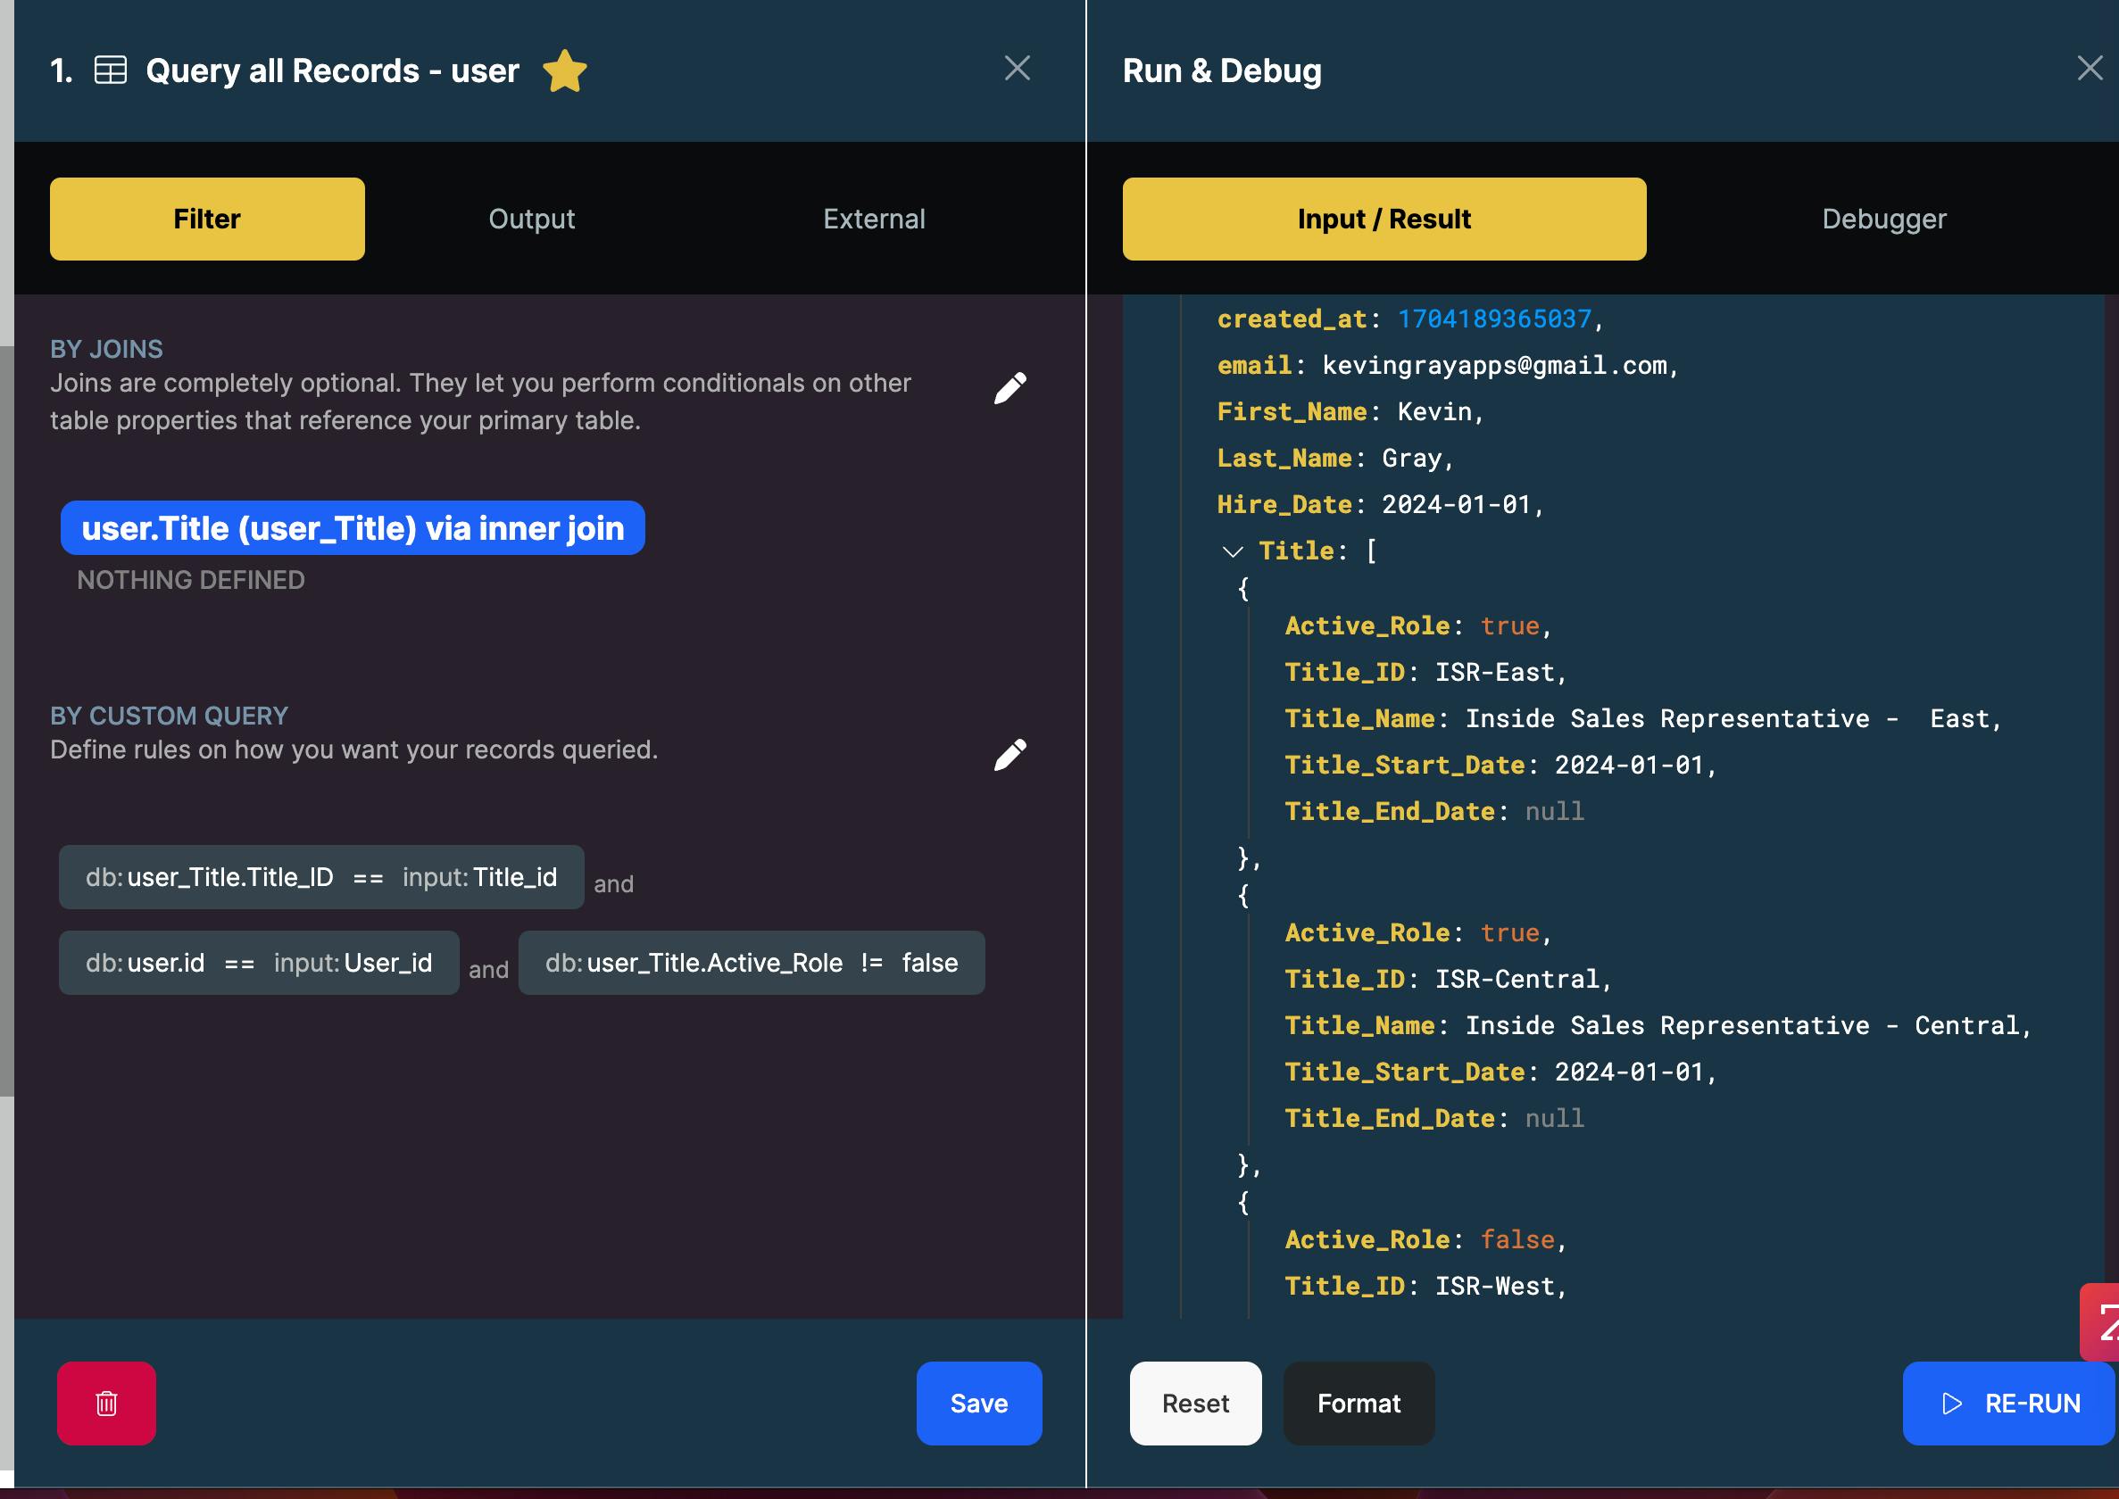2119x1499 pixels.
Task: Switch to the Output tab
Action: click(531, 219)
